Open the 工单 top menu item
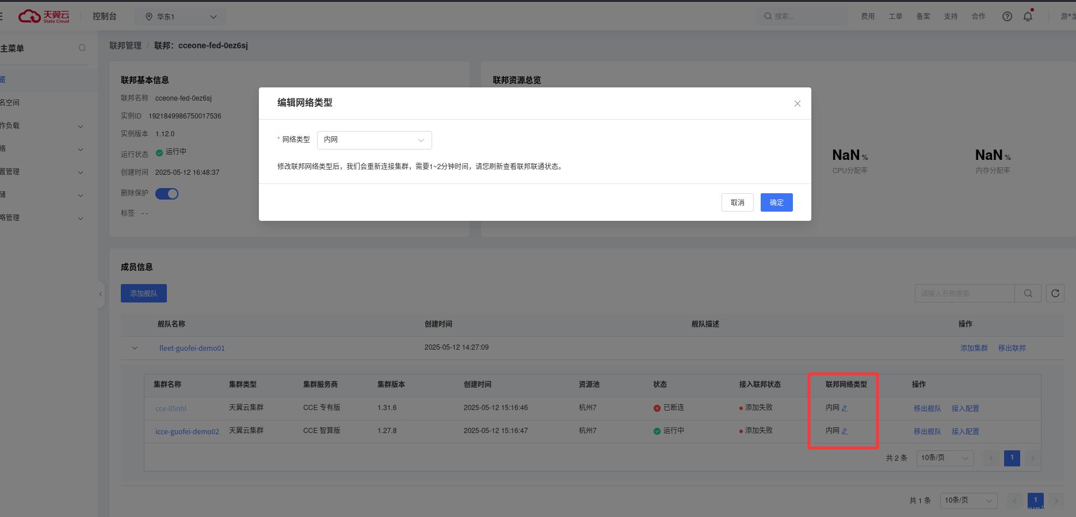 tap(895, 17)
